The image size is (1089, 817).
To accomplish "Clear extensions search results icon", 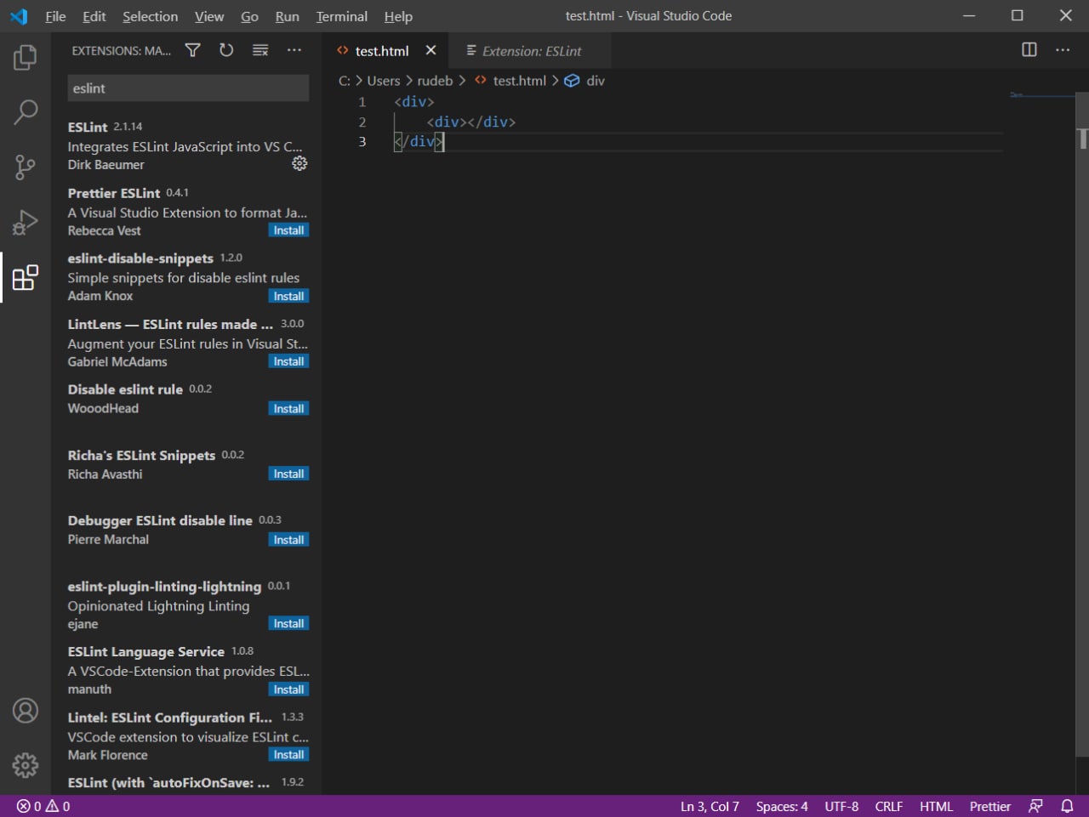I will [260, 50].
